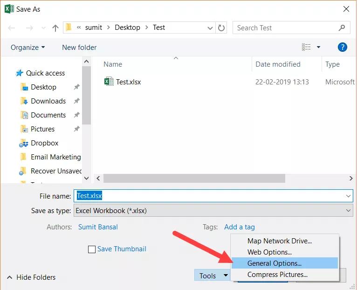Open the Tools dropdown button

click(x=212, y=276)
